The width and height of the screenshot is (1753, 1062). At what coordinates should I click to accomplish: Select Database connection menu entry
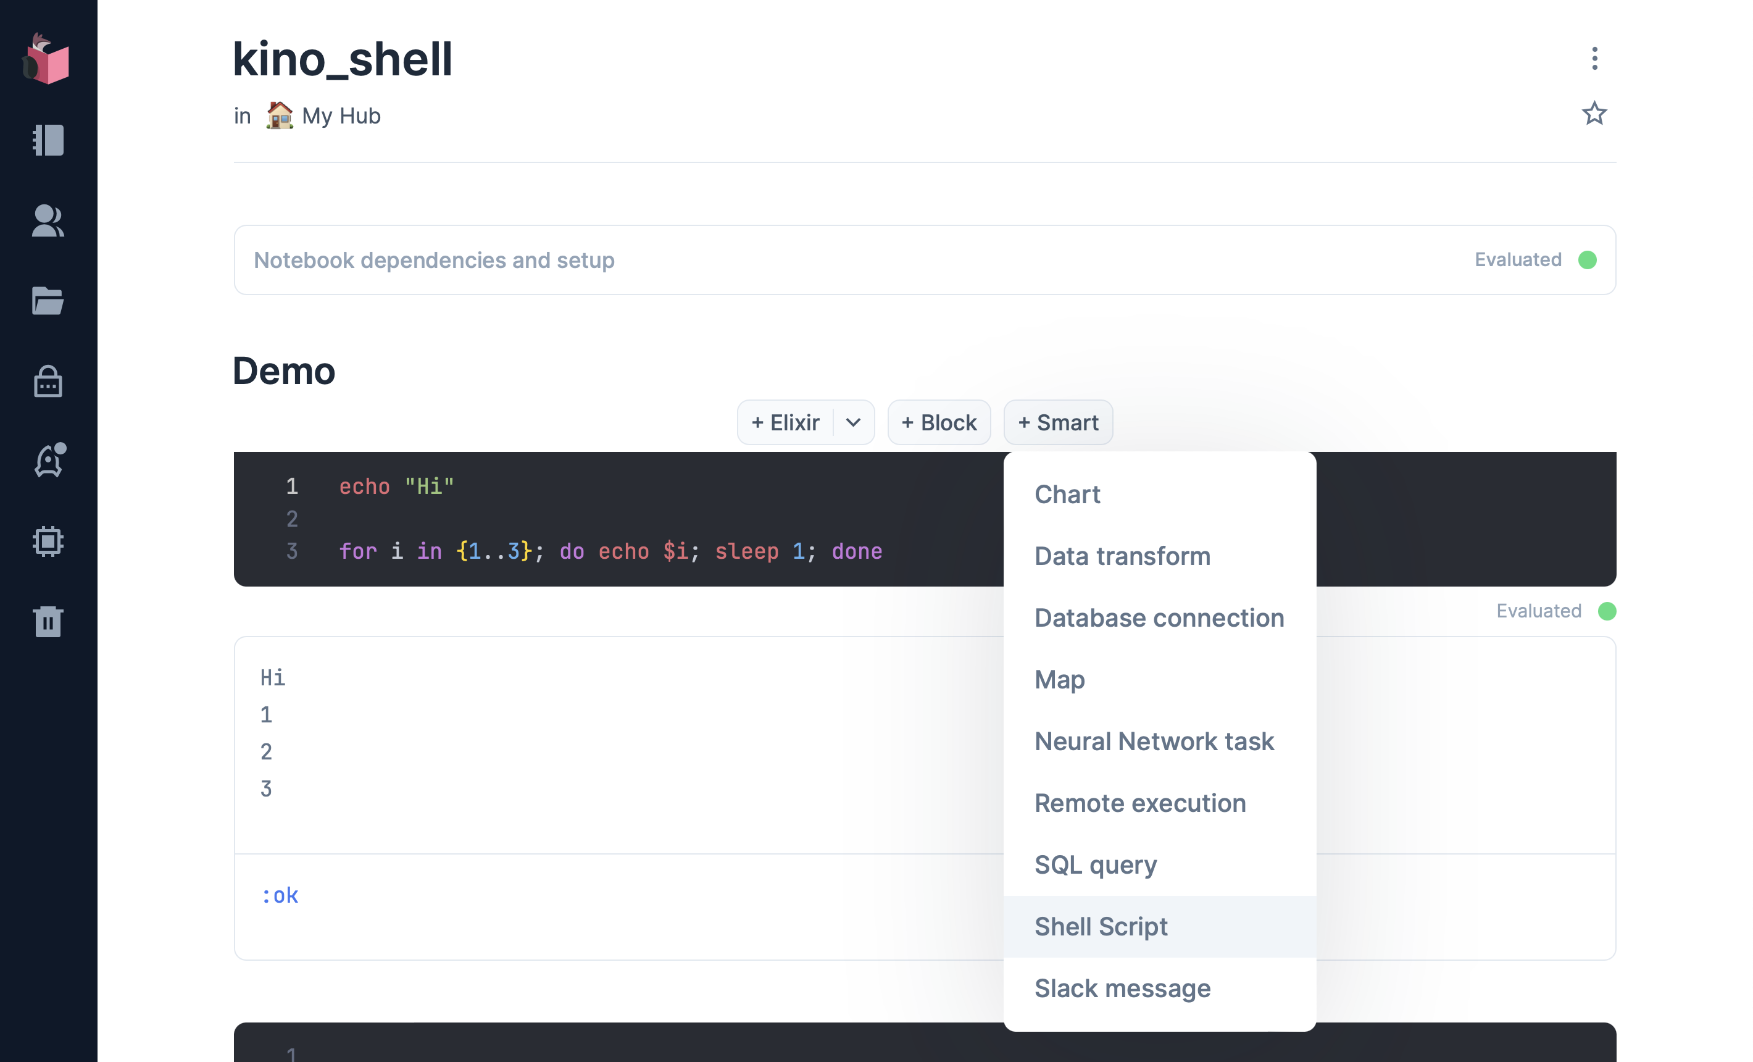[x=1159, y=618]
